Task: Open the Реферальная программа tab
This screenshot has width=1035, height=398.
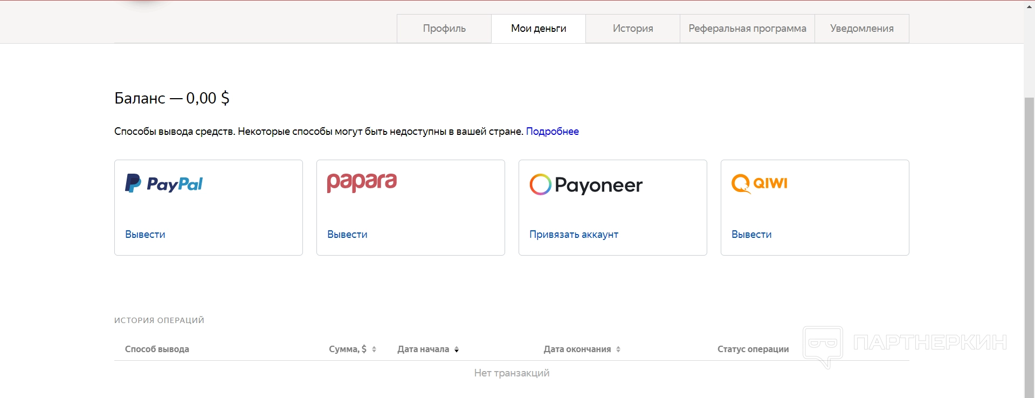Action: (x=747, y=29)
